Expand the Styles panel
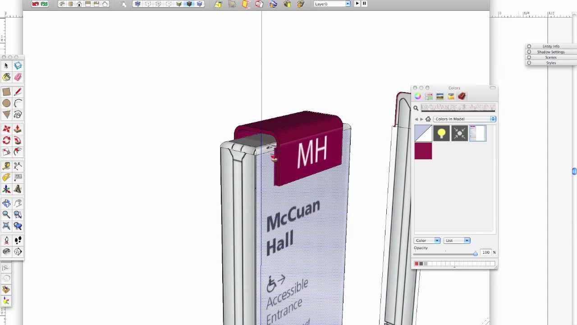577x325 pixels. tap(550, 63)
